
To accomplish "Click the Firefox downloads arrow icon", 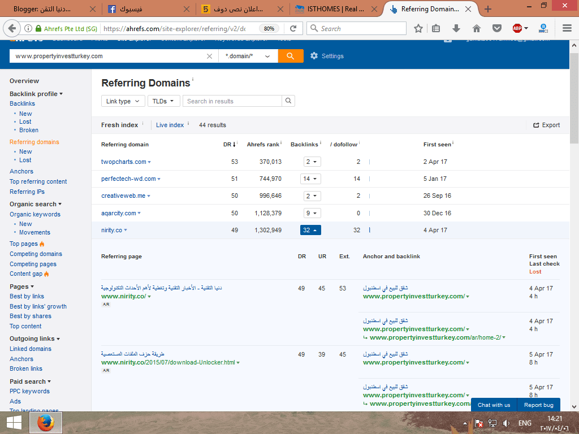I will [456, 28].
